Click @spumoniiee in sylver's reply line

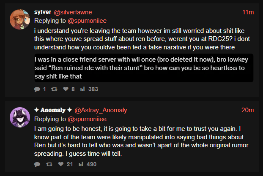click(x=87, y=21)
